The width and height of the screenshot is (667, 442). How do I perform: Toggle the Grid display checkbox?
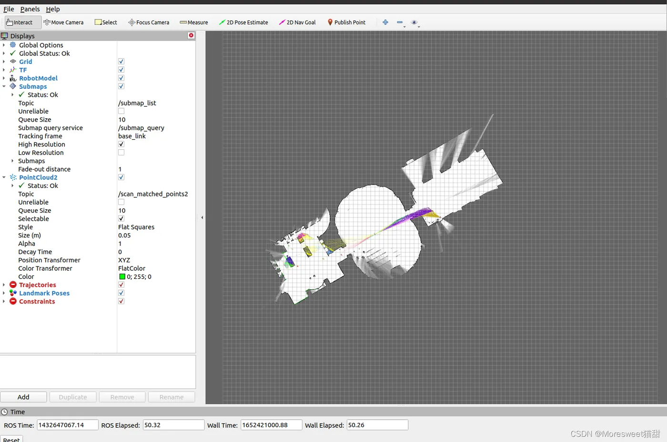click(121, 62)
